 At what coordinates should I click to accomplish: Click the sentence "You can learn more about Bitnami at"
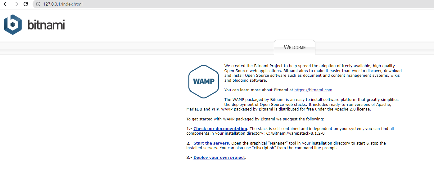coord(259,90)
